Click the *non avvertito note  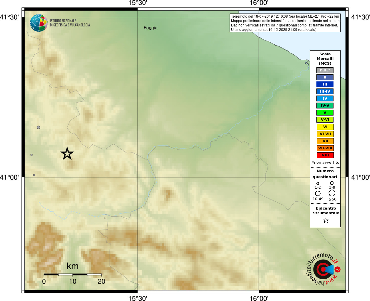click(326, 163)
